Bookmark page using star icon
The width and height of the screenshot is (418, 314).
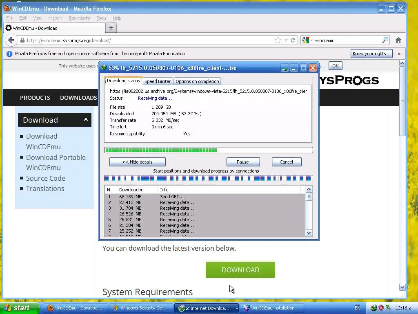278,40
